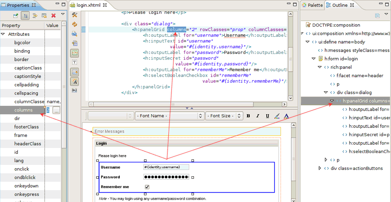Open the text foreground color picker
This screenshot has width=391, height=202.
tap(286, 116)
